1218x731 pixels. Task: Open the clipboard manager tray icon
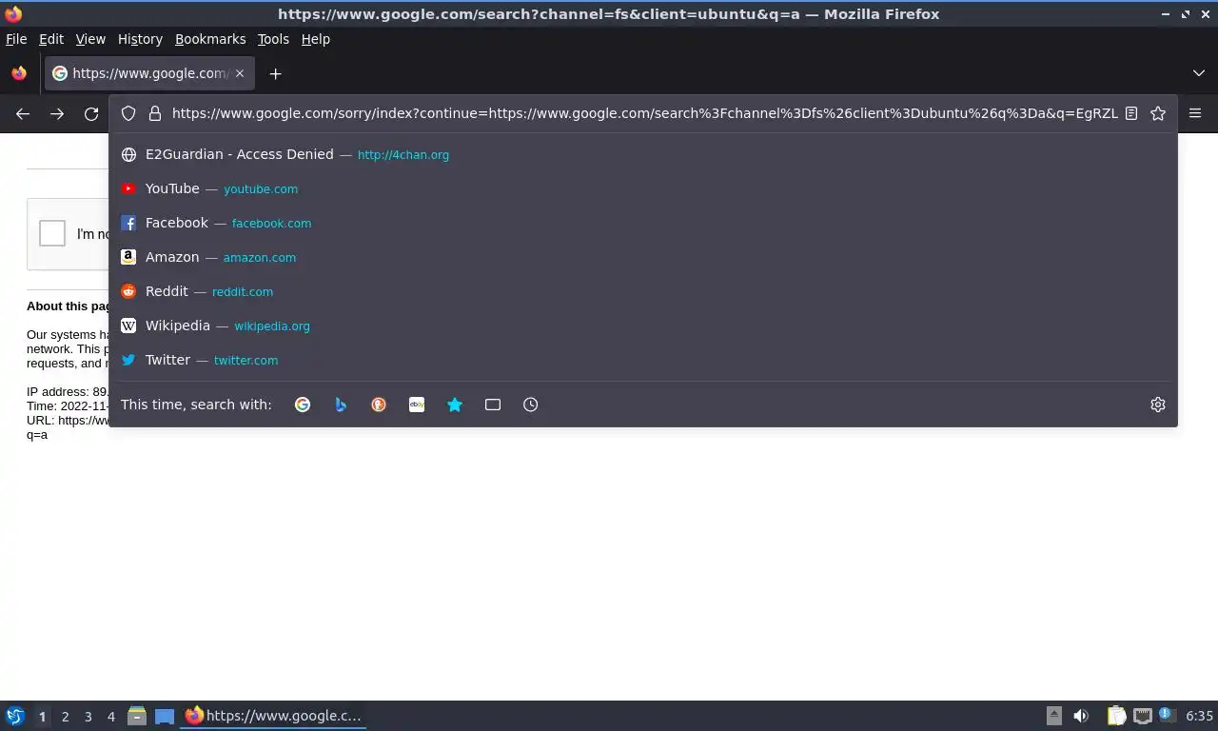pos(1116,716)
